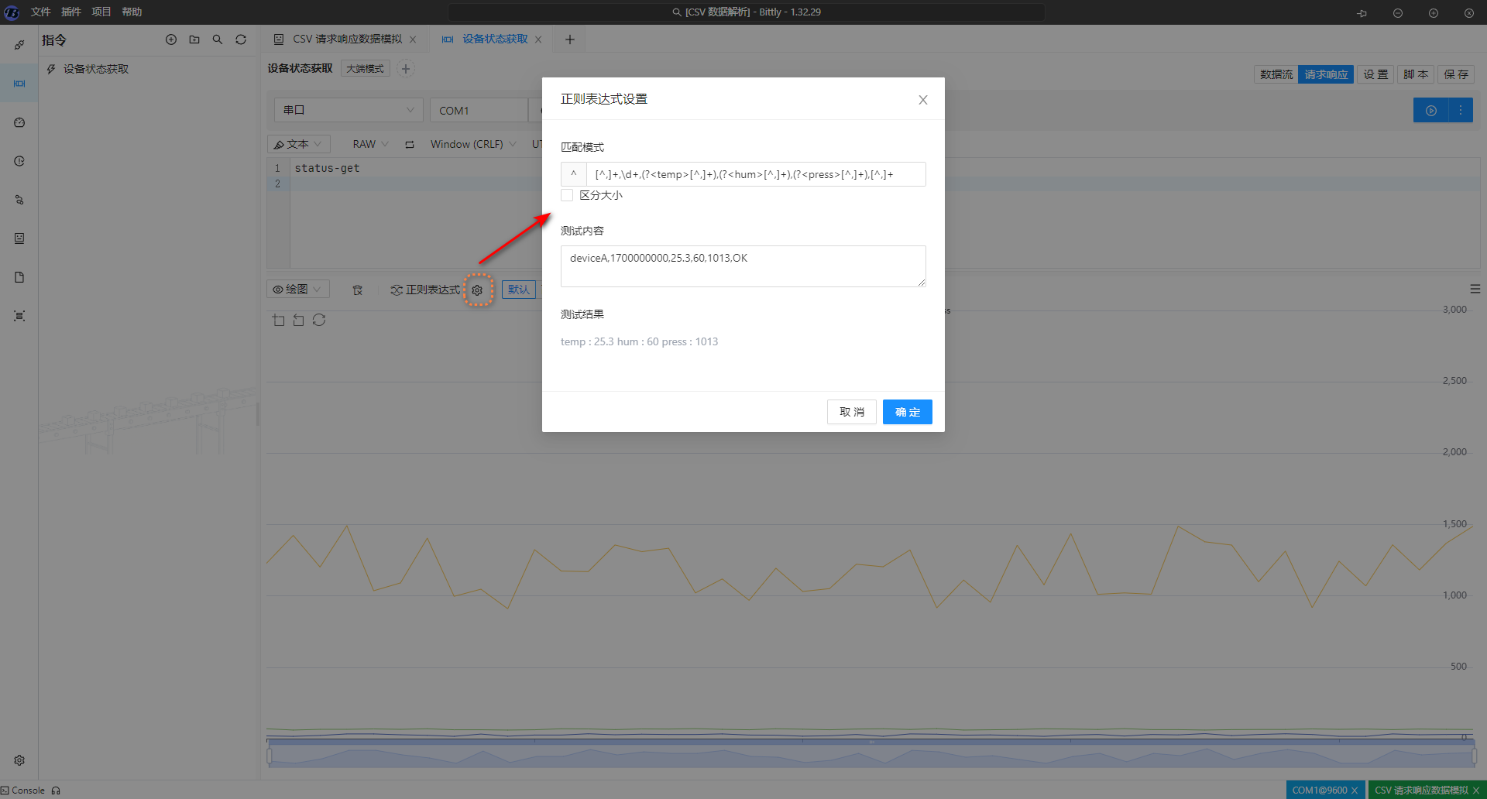Click the new folder icon in command panel
This screenshot has width=1487, height=799.
coord(194,39)
